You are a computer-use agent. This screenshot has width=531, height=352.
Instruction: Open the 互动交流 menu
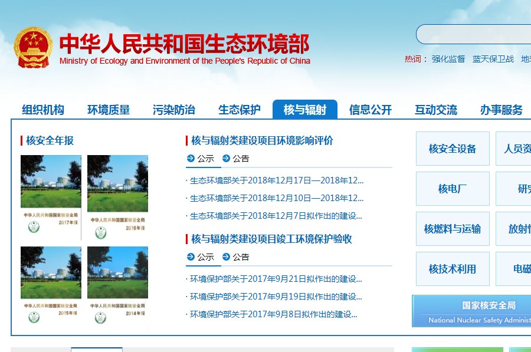click(x=435, y=109)
